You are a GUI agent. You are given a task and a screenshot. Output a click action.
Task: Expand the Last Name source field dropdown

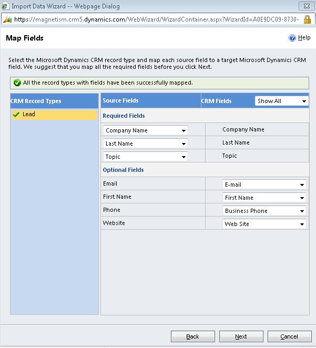[x=184, y=144]
